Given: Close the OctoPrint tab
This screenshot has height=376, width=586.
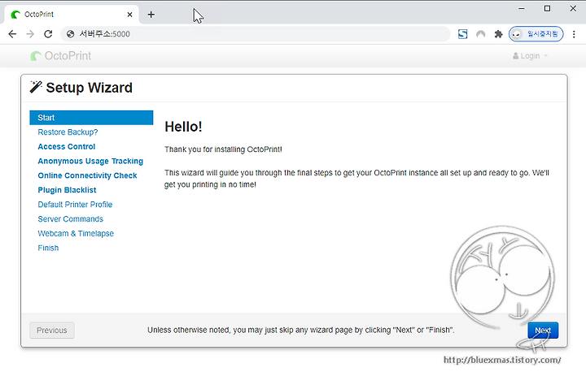Looking at the screenshot, I should [129, 15].
